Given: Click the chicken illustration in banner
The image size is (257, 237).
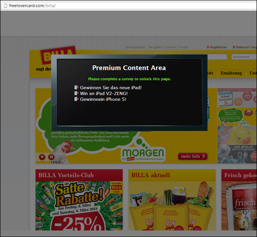Looking at the screenshot, I should [63, 152].
